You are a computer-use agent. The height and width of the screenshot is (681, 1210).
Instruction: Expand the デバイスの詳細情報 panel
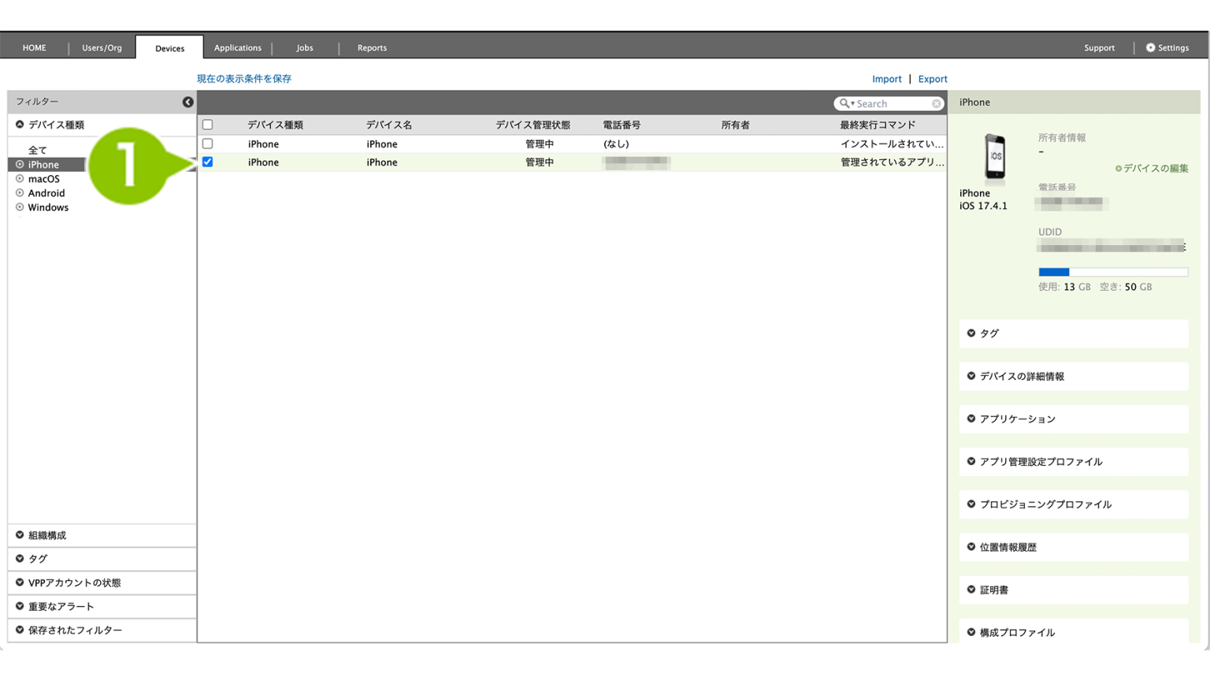(x=1021, y=377)
